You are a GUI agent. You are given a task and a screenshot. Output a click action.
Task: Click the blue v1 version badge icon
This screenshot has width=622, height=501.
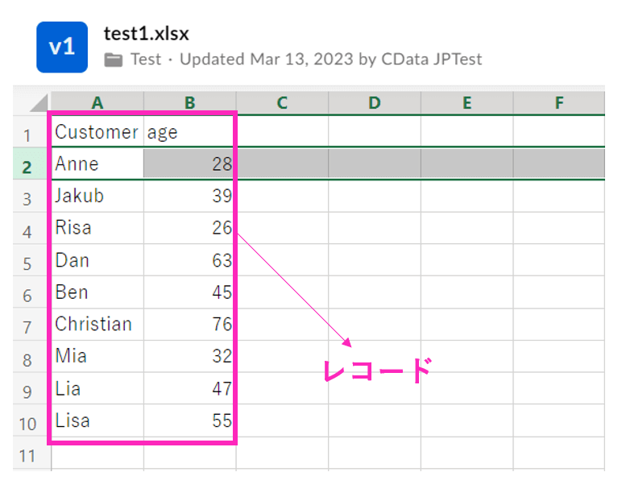[62, 48]
